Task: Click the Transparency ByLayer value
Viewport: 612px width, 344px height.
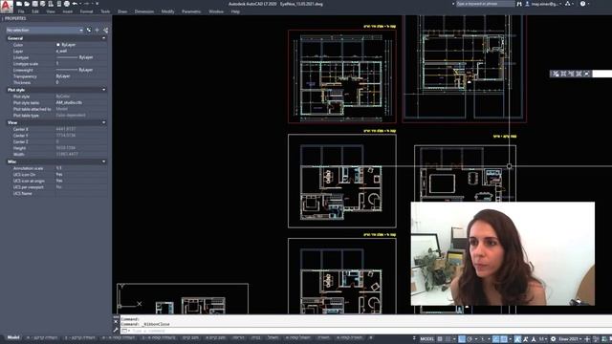Action: (63, 76)
